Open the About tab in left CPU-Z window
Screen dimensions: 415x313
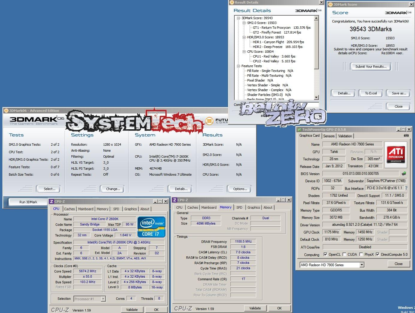pyautogui.click(x=145, y=209)
